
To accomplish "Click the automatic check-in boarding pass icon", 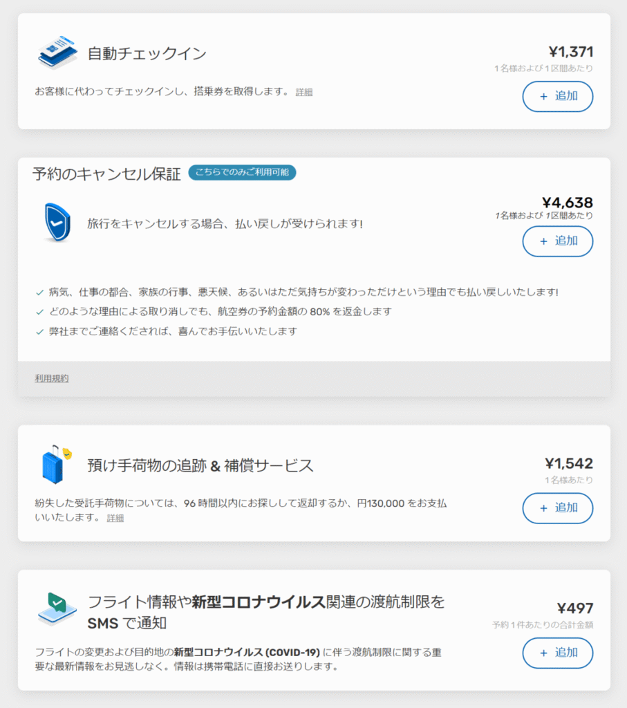I will (57, 53).
